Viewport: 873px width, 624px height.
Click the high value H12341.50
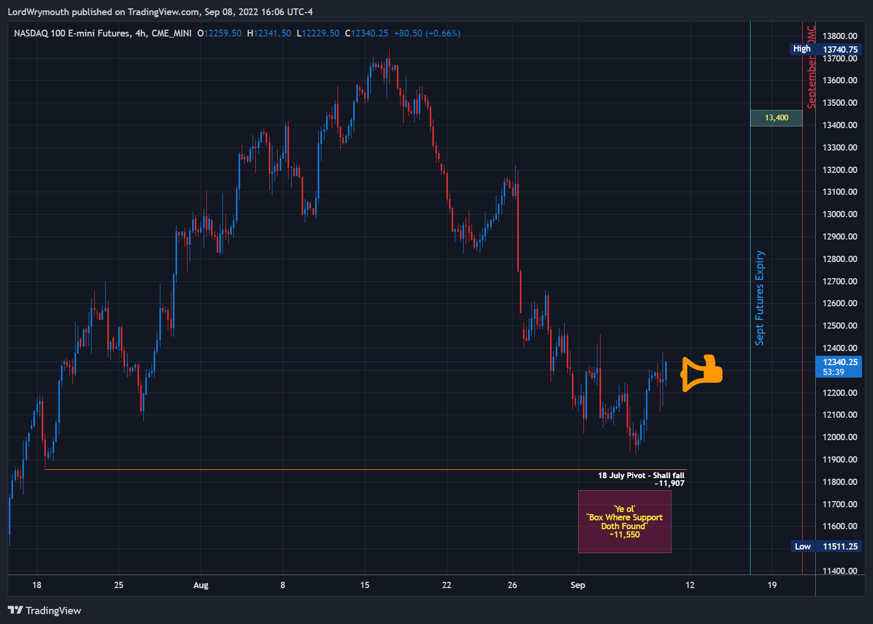[x=269, y=33]
